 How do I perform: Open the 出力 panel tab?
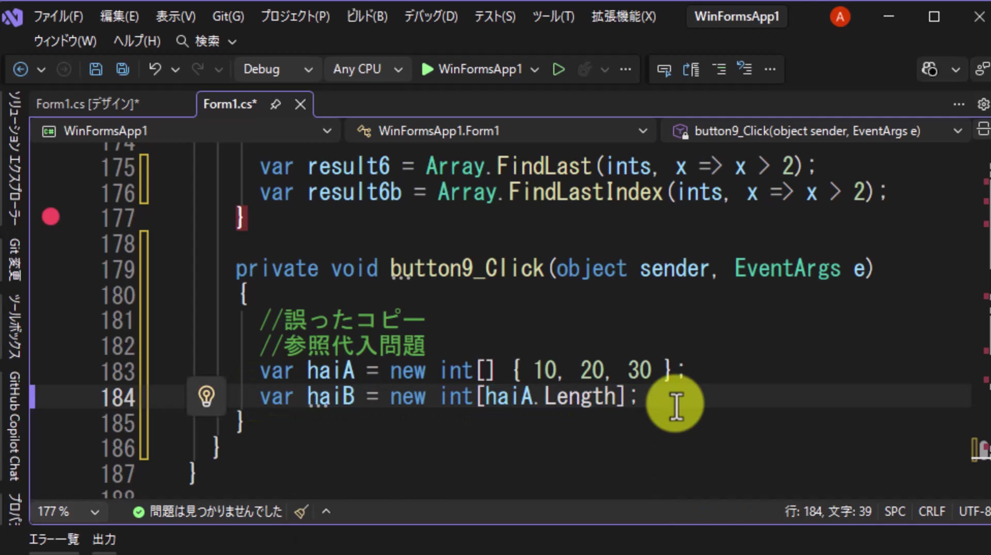104,540
